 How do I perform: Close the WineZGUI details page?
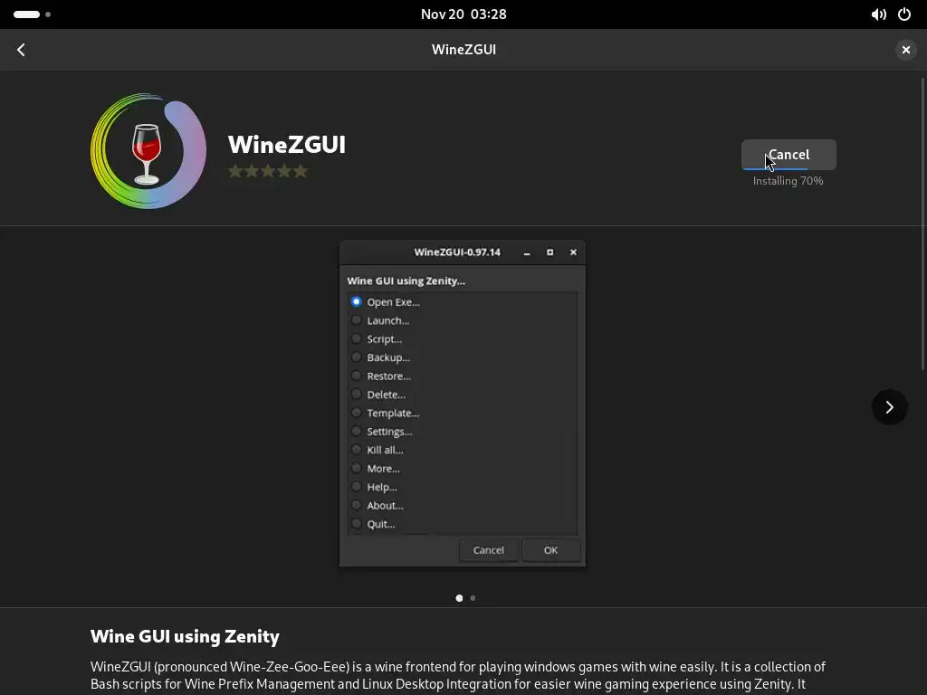(905, 50)
